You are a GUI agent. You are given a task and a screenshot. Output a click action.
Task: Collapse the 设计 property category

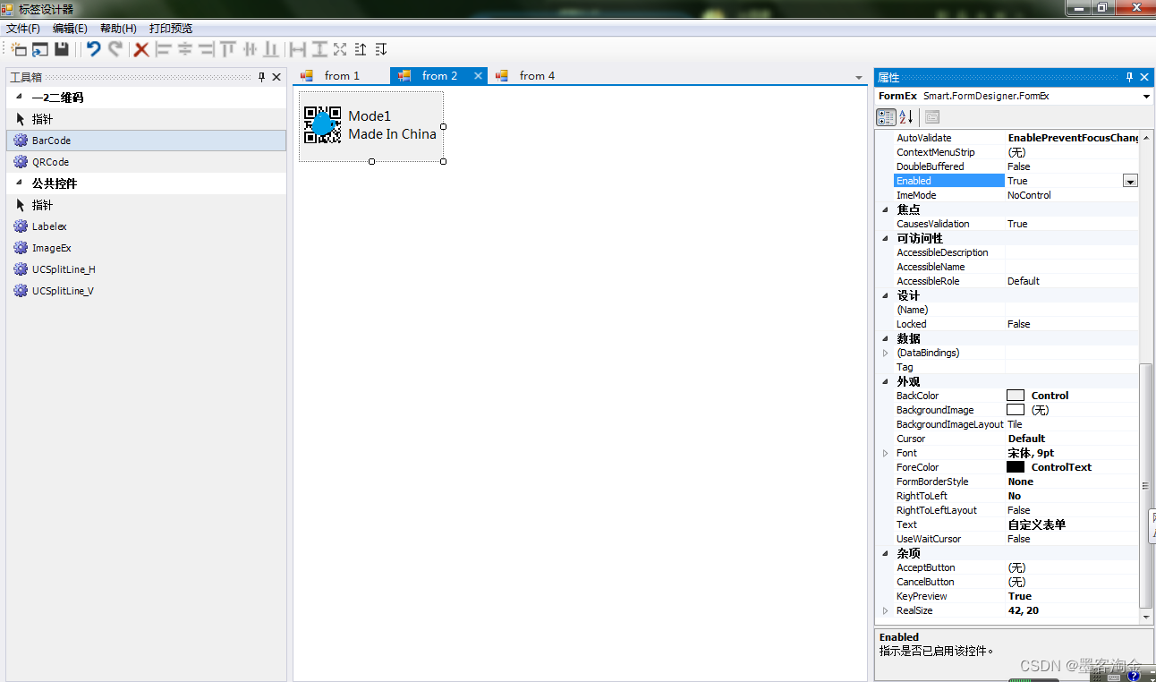pos(886,295)
